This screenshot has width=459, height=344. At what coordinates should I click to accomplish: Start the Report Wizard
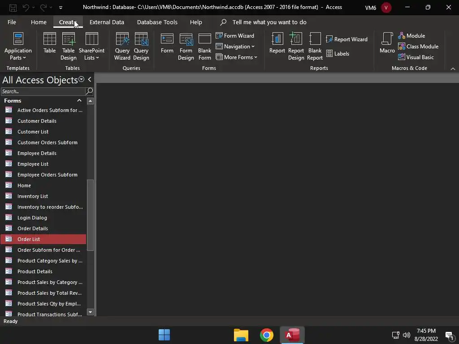[347, 39]
